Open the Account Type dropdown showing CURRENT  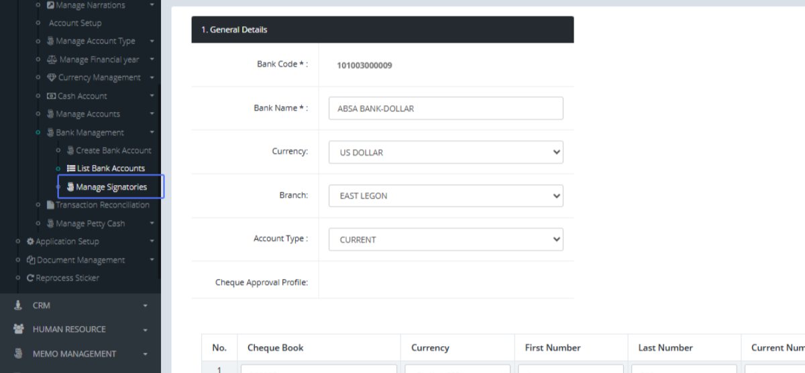coord(445,239)
